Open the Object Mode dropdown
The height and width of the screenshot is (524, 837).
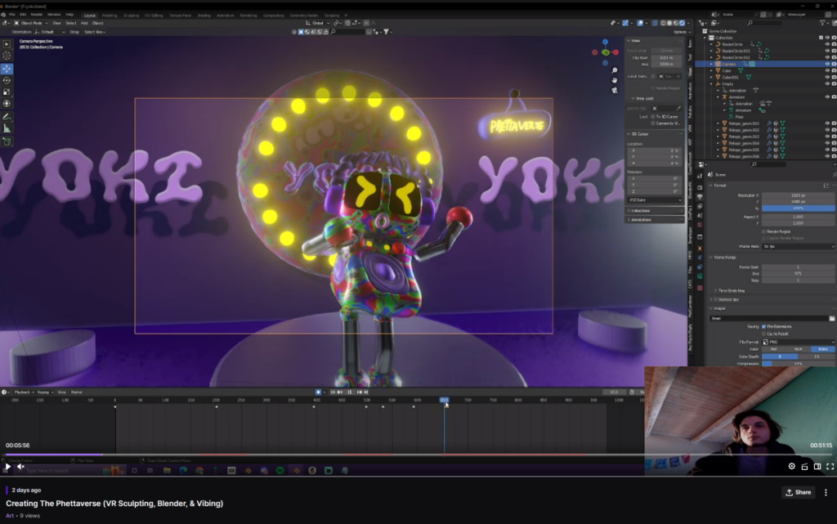point(35,23)
